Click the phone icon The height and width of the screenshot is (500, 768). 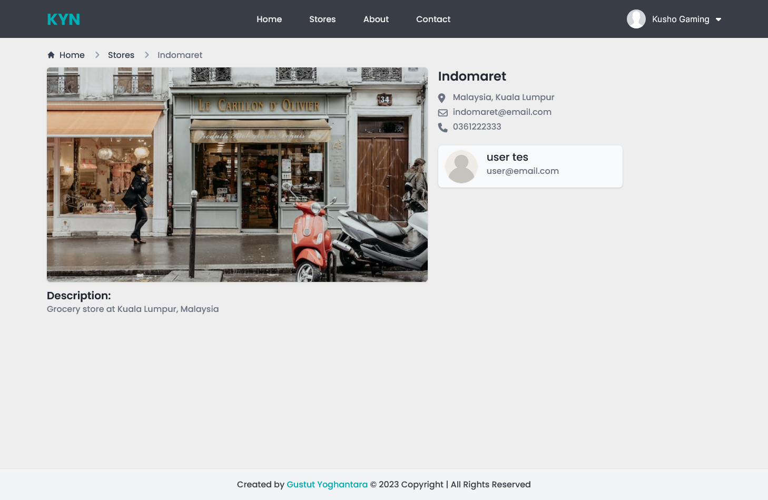[x=443, y=128]
